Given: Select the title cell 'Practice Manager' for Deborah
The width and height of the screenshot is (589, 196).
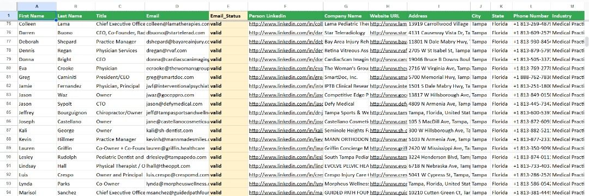Looking at the screenshot, I should click(x=120, y=41).
